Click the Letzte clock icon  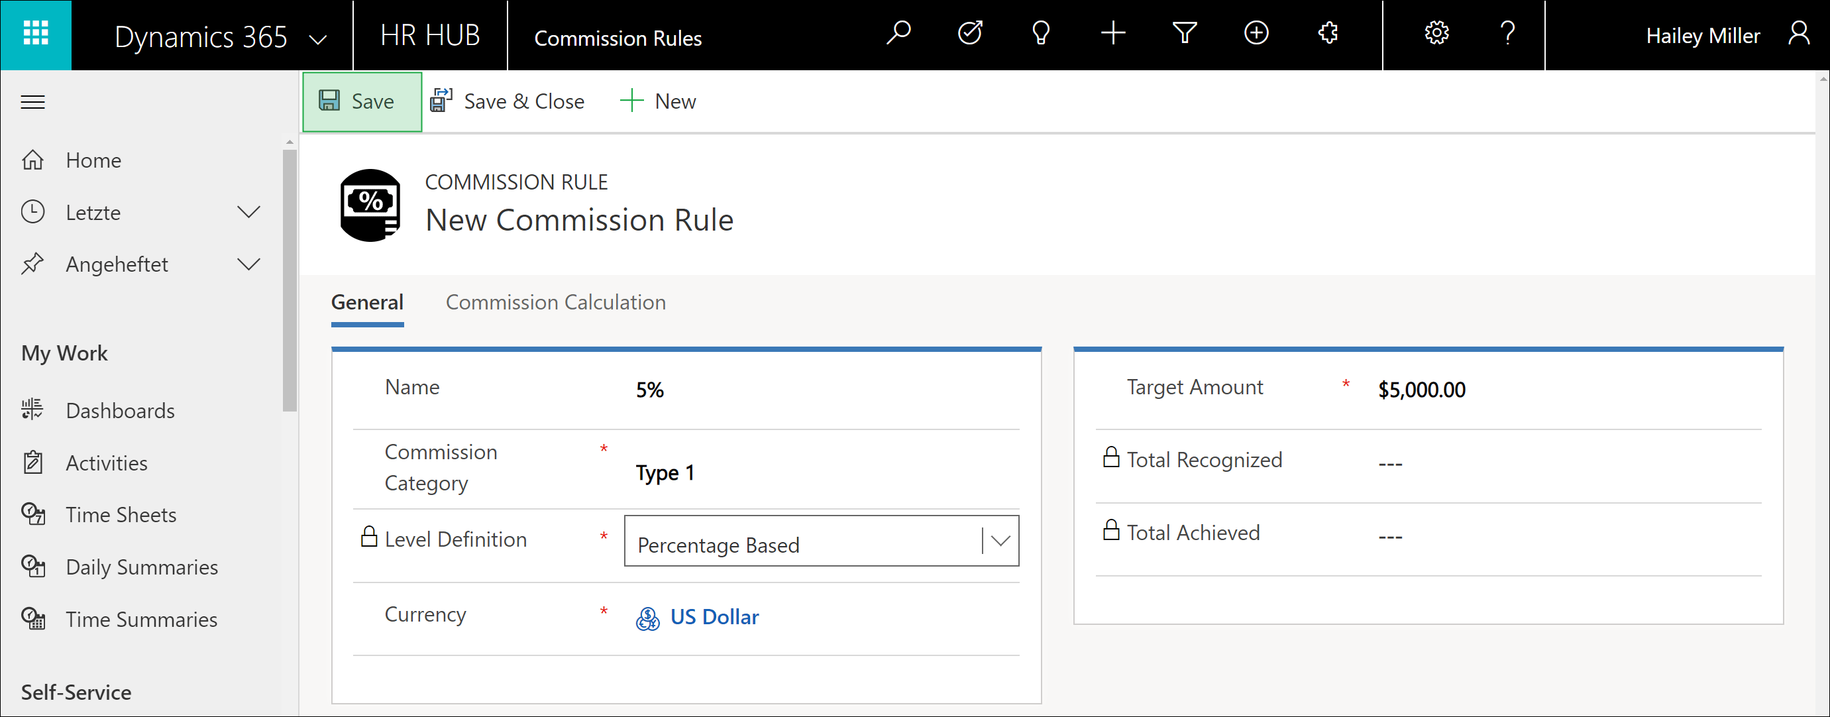tap(32, 212)
